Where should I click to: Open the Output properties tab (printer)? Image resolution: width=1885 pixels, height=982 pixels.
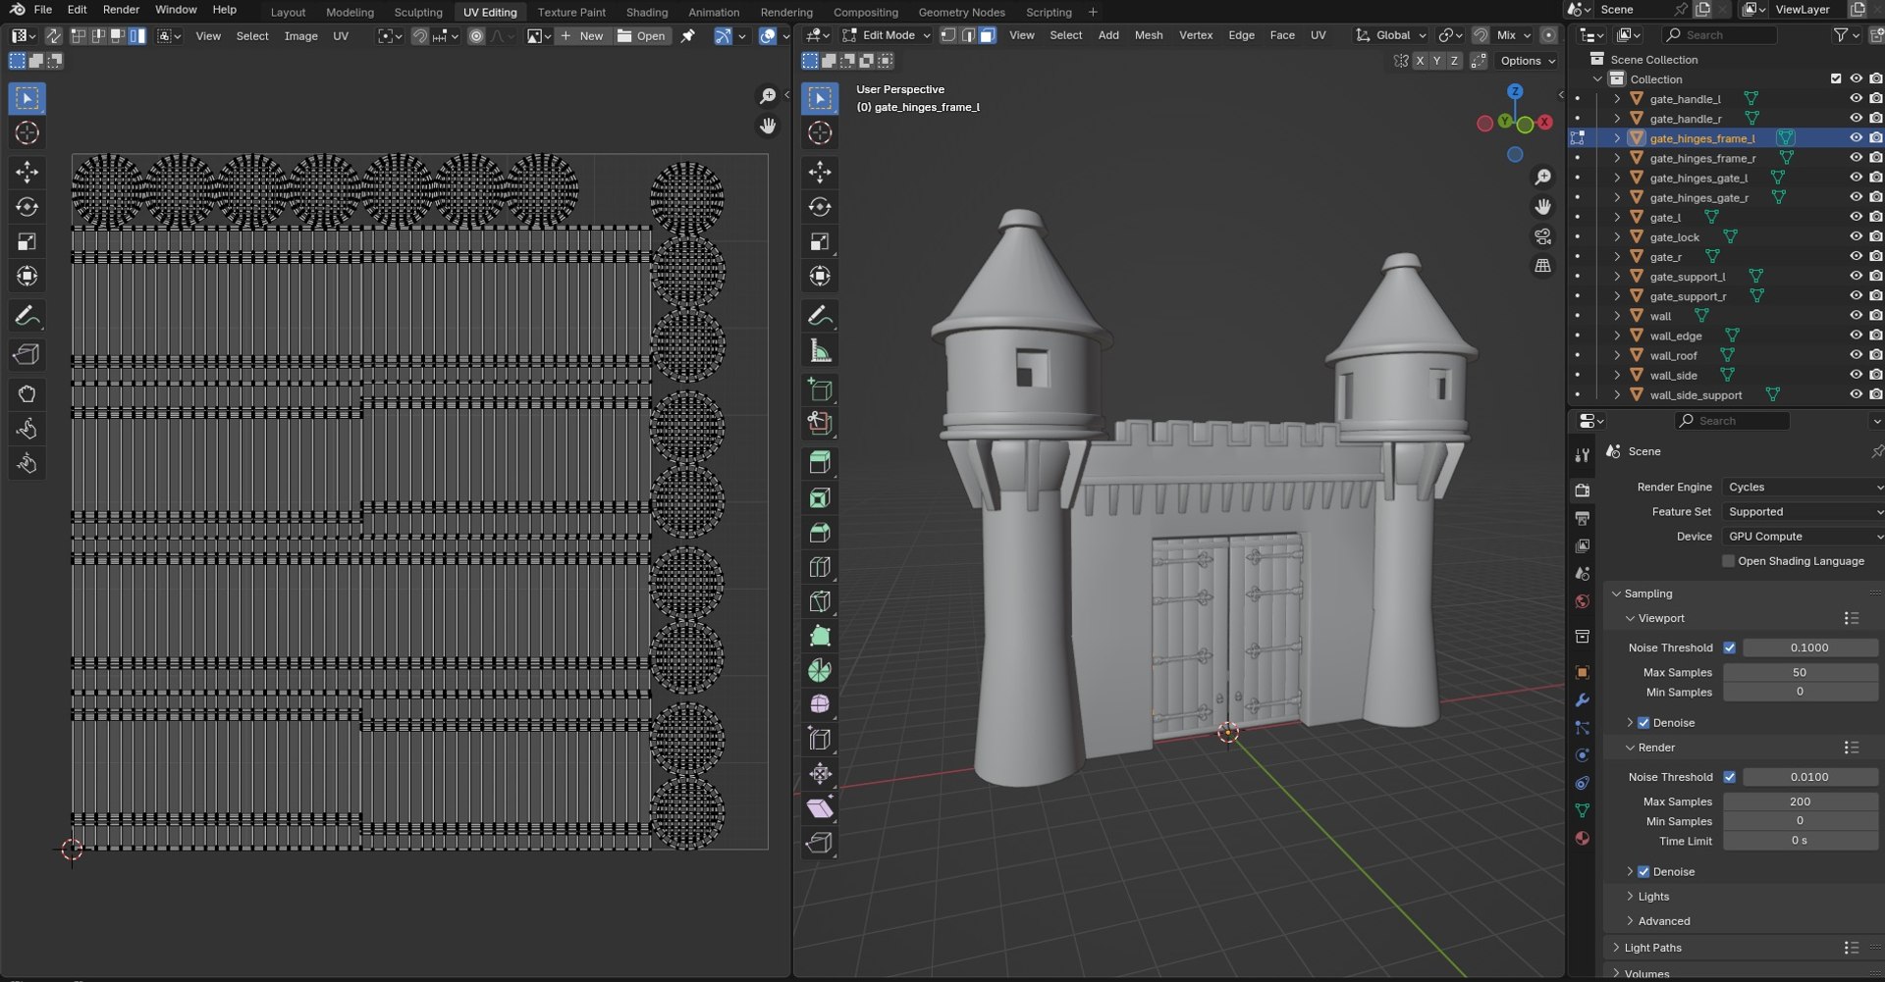(x=1582, y=518)
